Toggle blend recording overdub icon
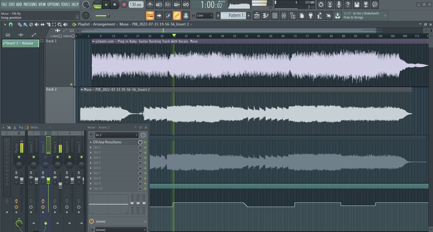This screenshot has width=433, height=232. click(x=177, y=5)
